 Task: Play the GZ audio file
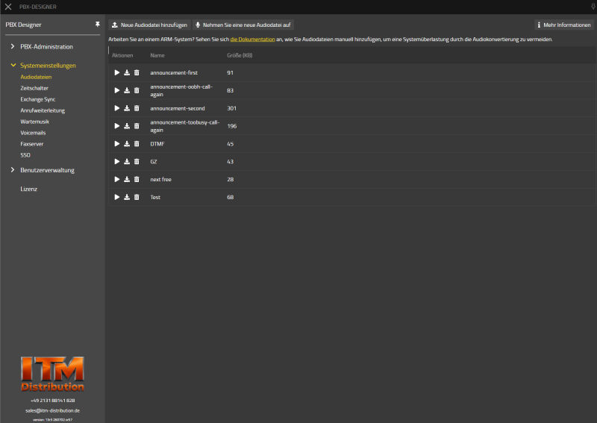click(117, 161)
